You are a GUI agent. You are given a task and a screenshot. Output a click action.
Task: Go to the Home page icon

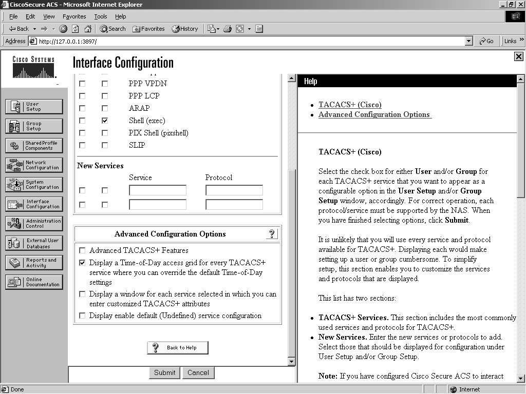(88, 29)
